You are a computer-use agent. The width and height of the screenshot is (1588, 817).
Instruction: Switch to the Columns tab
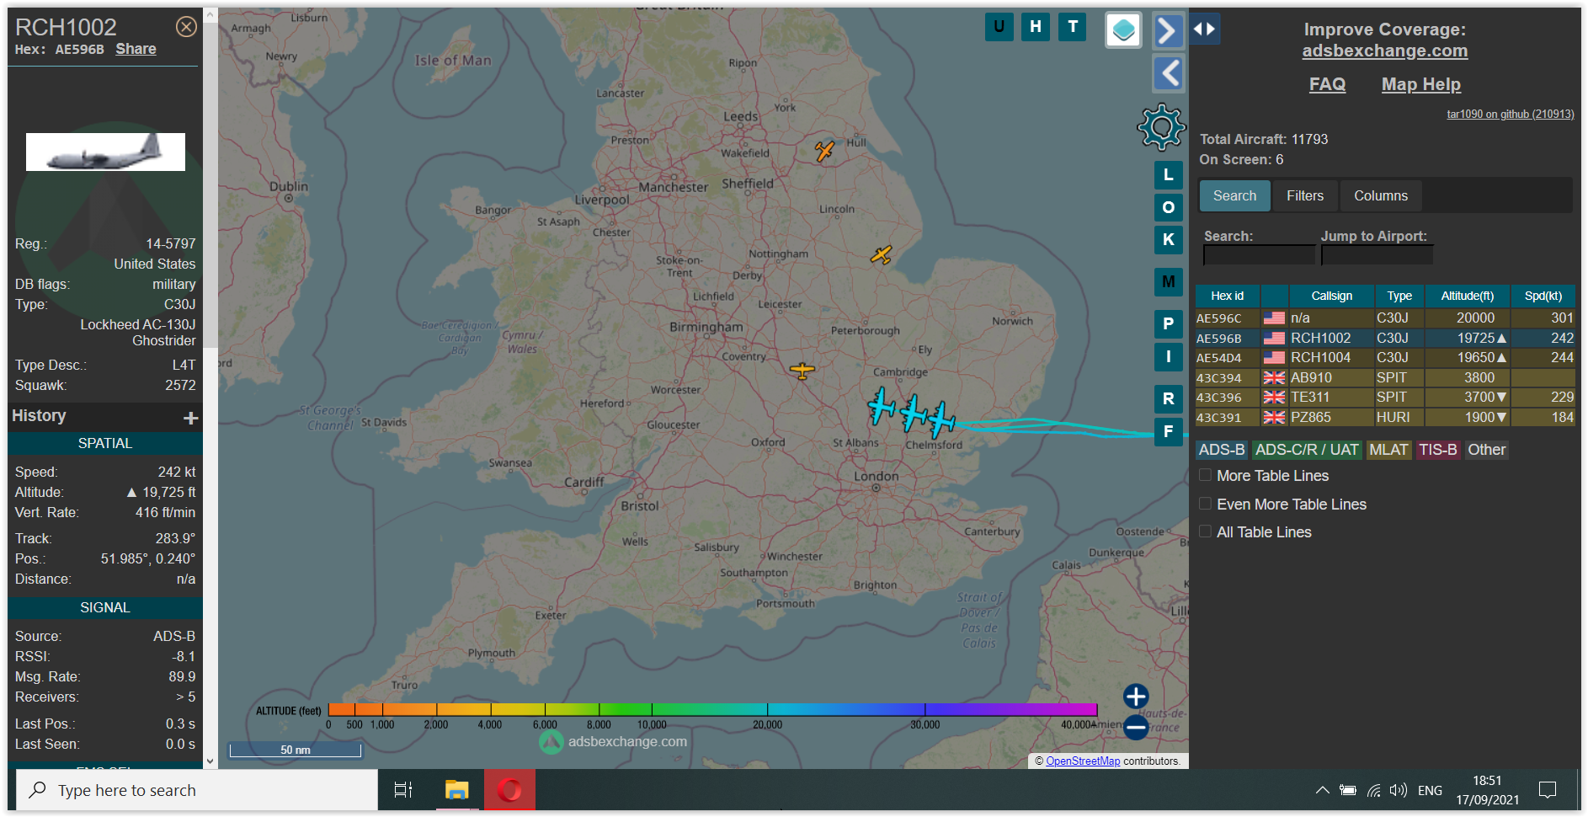tap(1380, 195)
